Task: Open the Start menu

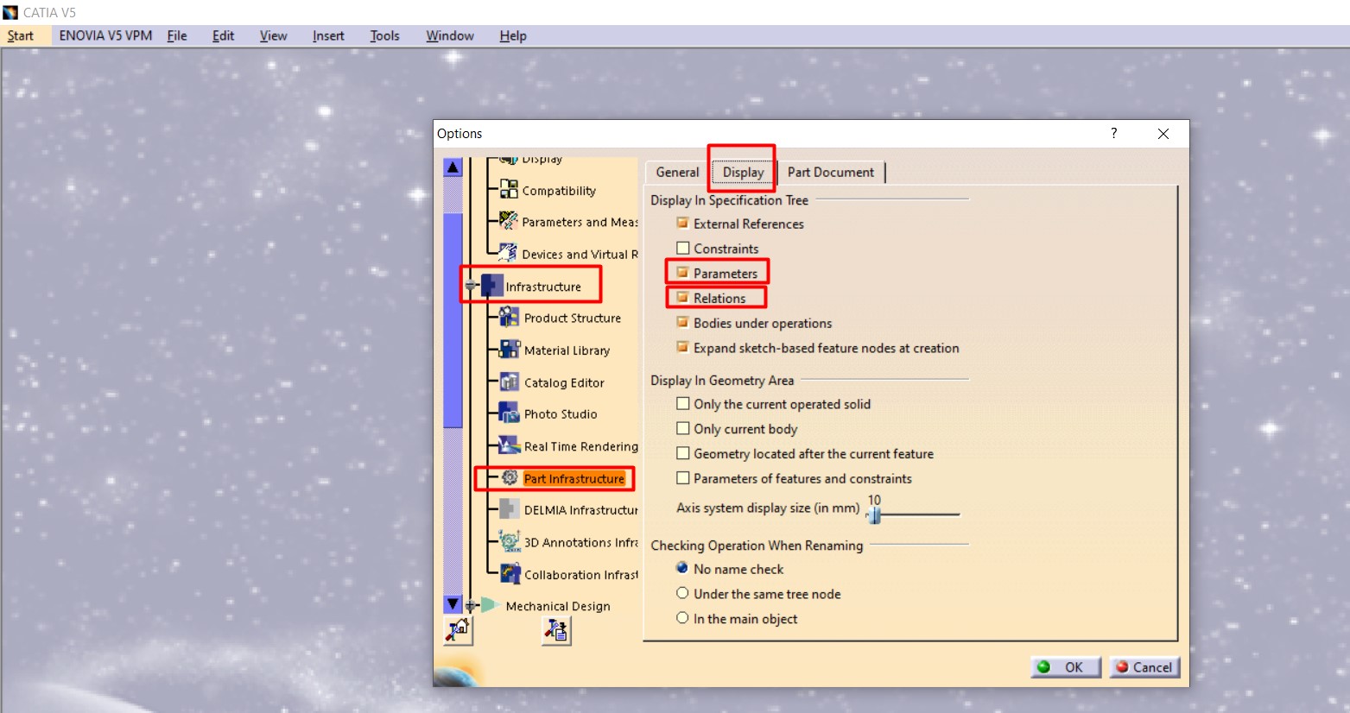Action: click(21, 35)
